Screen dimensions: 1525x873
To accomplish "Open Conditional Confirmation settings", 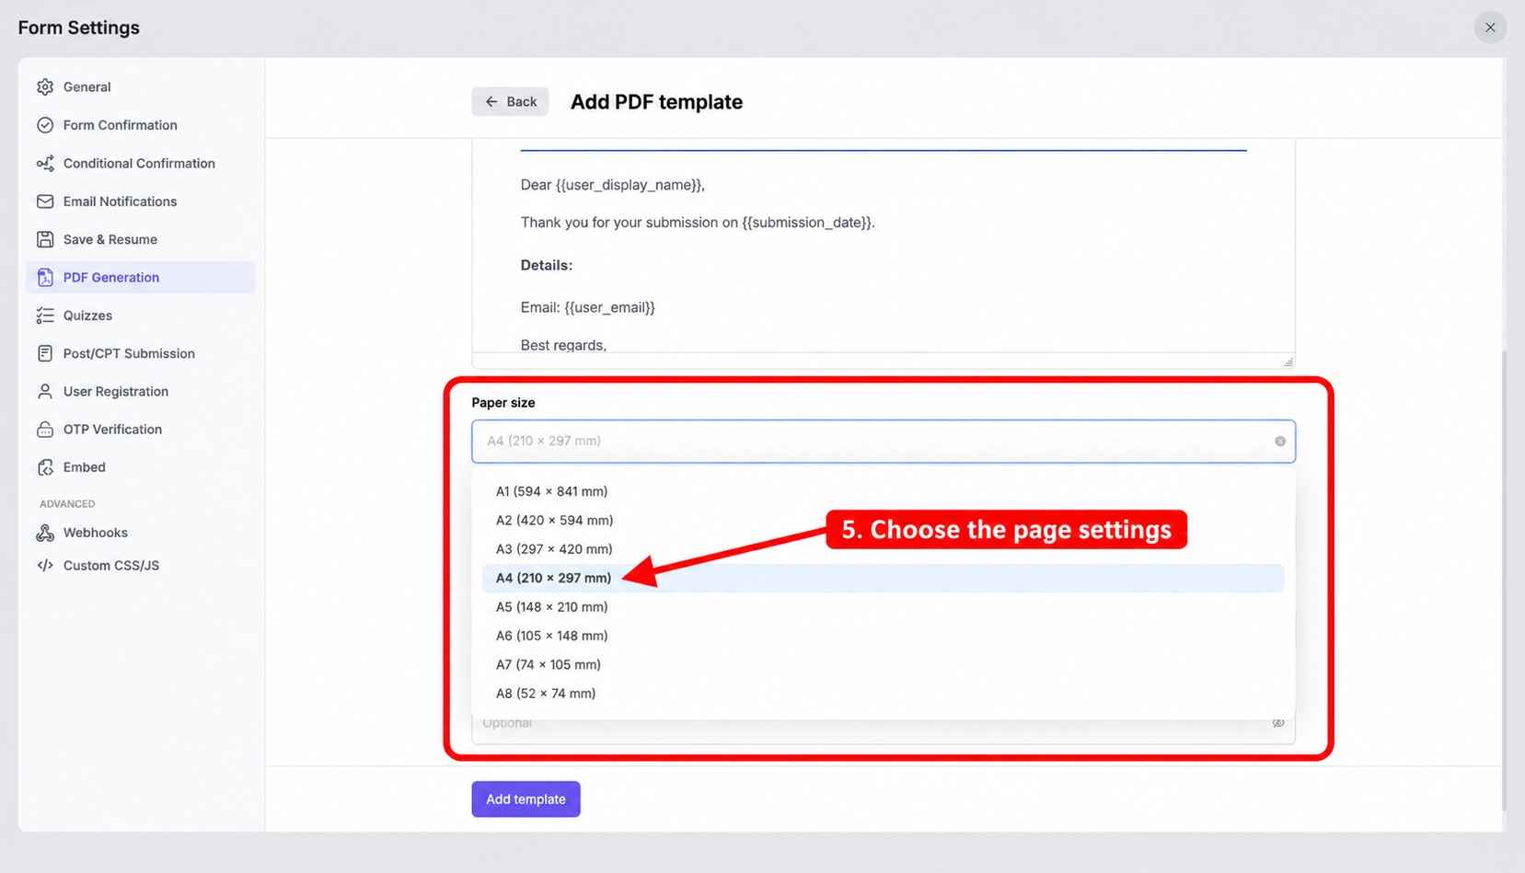I will (x=141, y=163).
